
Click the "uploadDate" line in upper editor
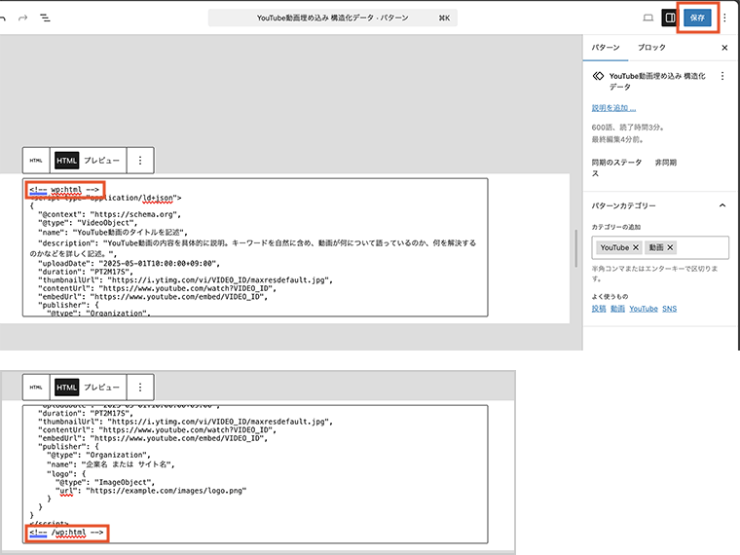click(129, 263)
